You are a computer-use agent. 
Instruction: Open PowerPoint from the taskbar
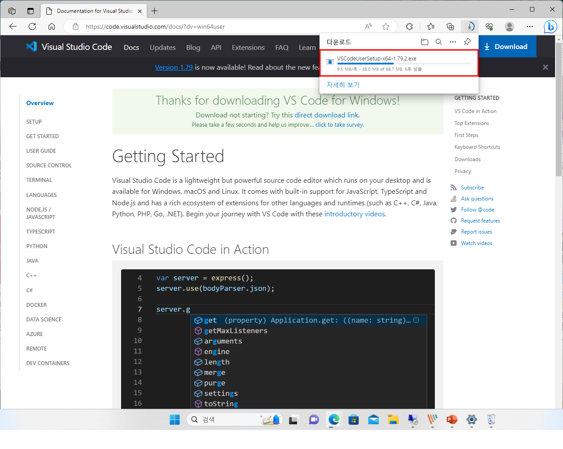452,419
